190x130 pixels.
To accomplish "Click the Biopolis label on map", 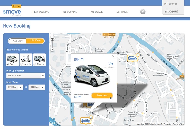I will point(122,61).
